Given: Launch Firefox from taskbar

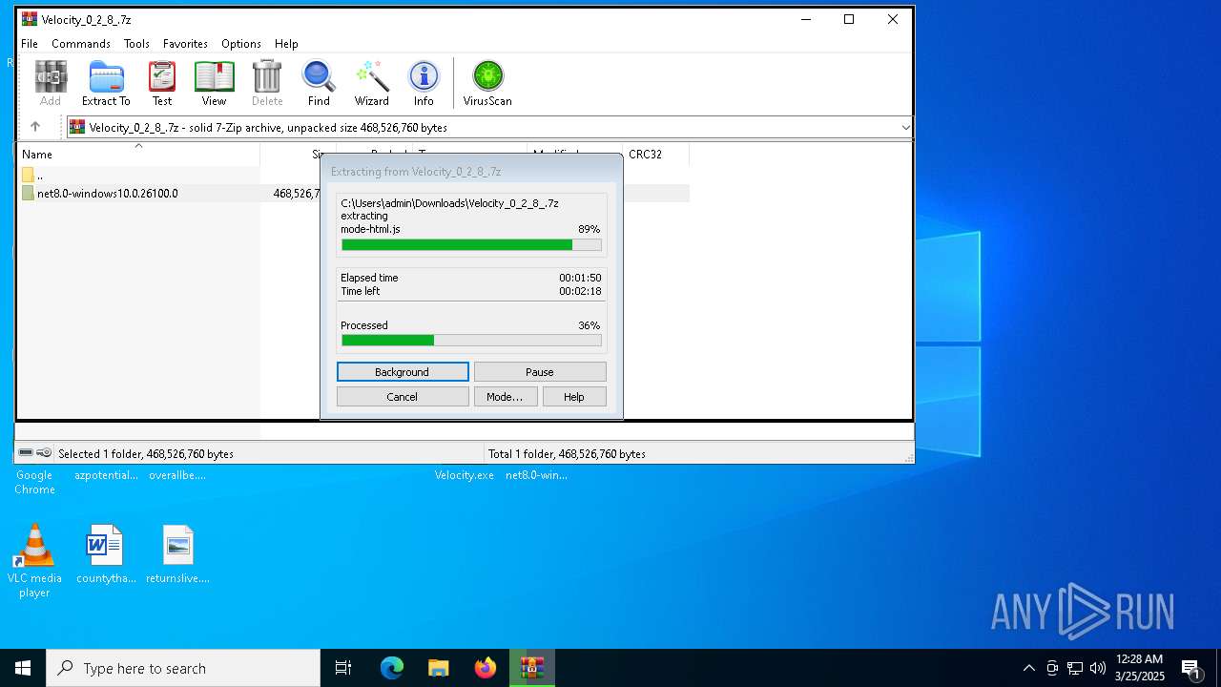Looking at the screenshot, I should [485, 668].
